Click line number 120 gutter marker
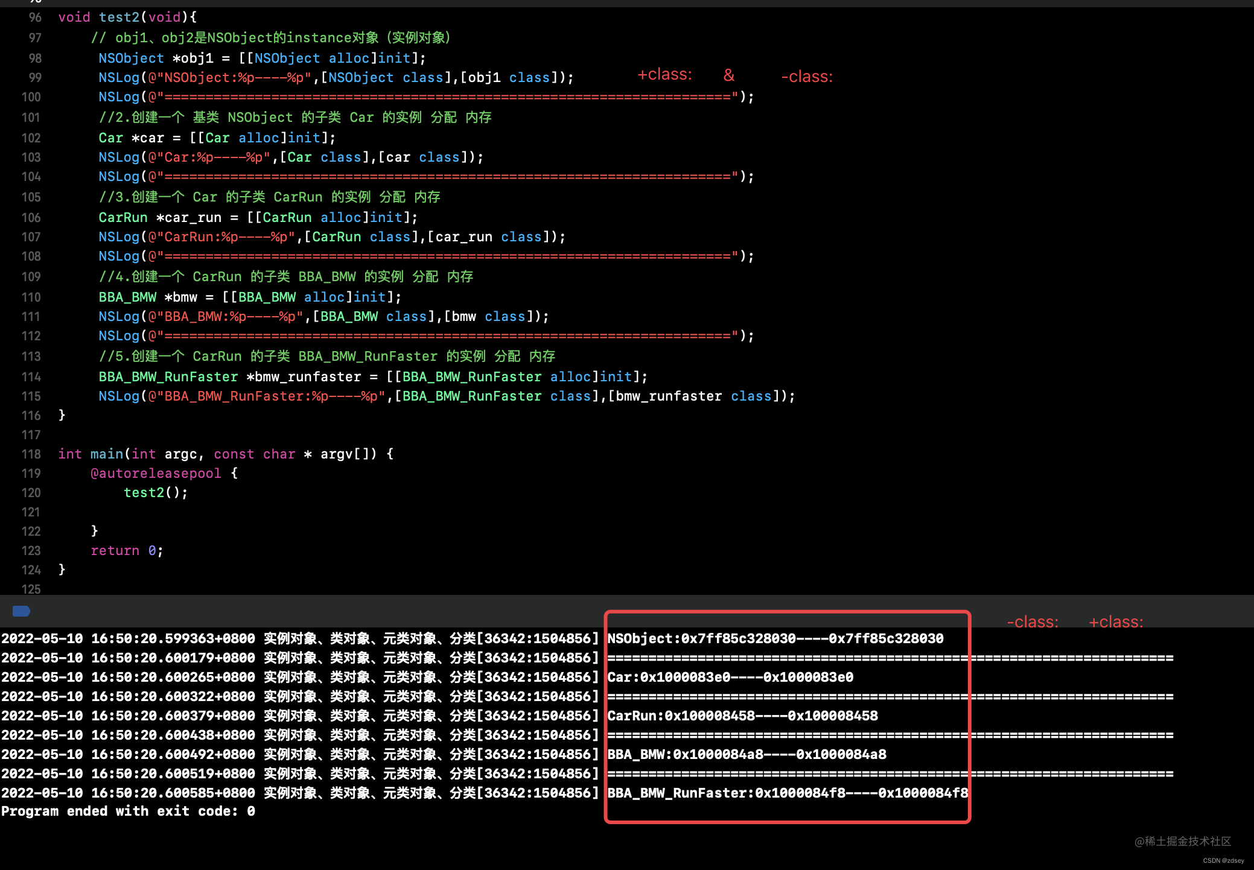 [31, 493]
